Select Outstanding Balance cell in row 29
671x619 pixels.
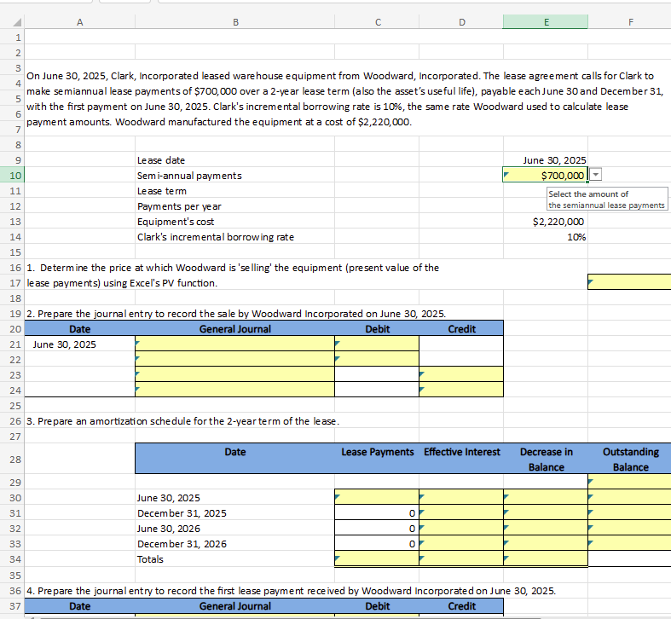tap(629, 482)
